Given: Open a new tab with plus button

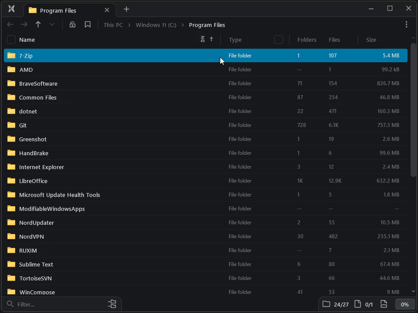Looking at the screenshot, I should pyautogui.click(x=126, y=9).
